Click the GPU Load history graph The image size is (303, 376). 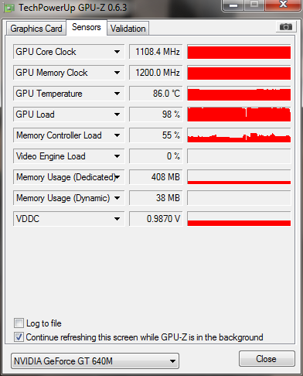pos(239,115)
